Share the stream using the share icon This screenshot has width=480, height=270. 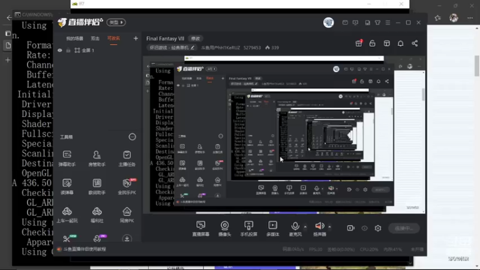pyautogui.click(x=415, y=43)
